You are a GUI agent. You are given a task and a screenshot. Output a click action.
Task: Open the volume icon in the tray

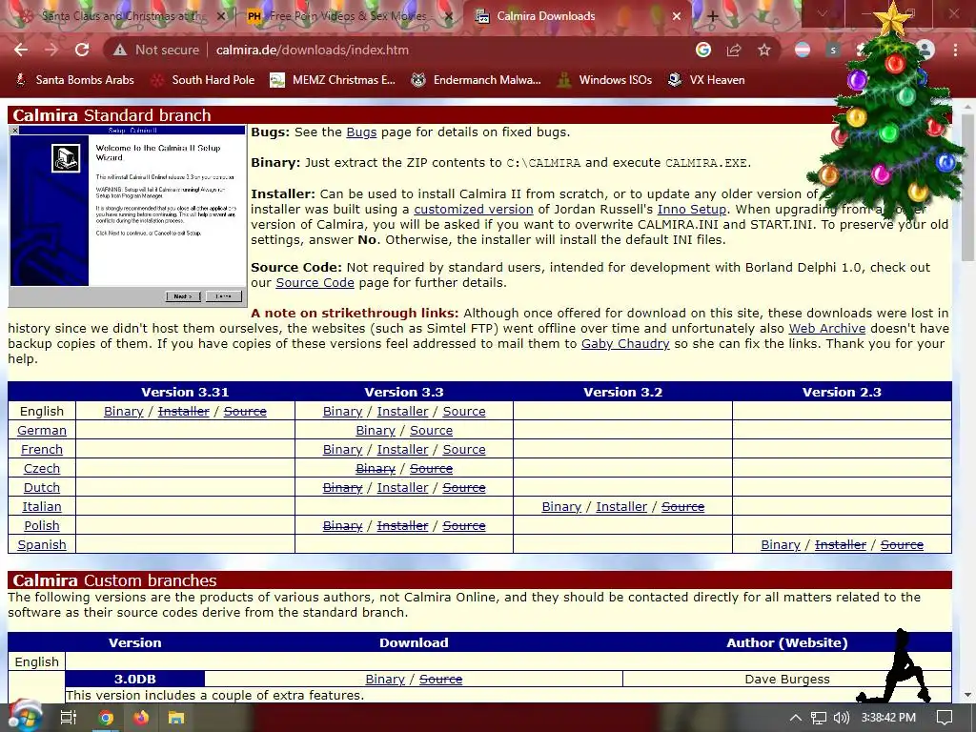841,718
